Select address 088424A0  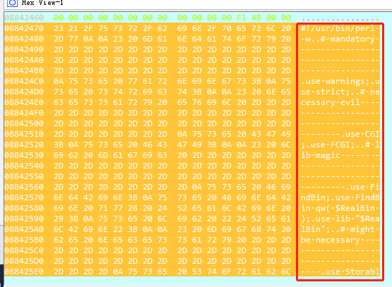24,60
